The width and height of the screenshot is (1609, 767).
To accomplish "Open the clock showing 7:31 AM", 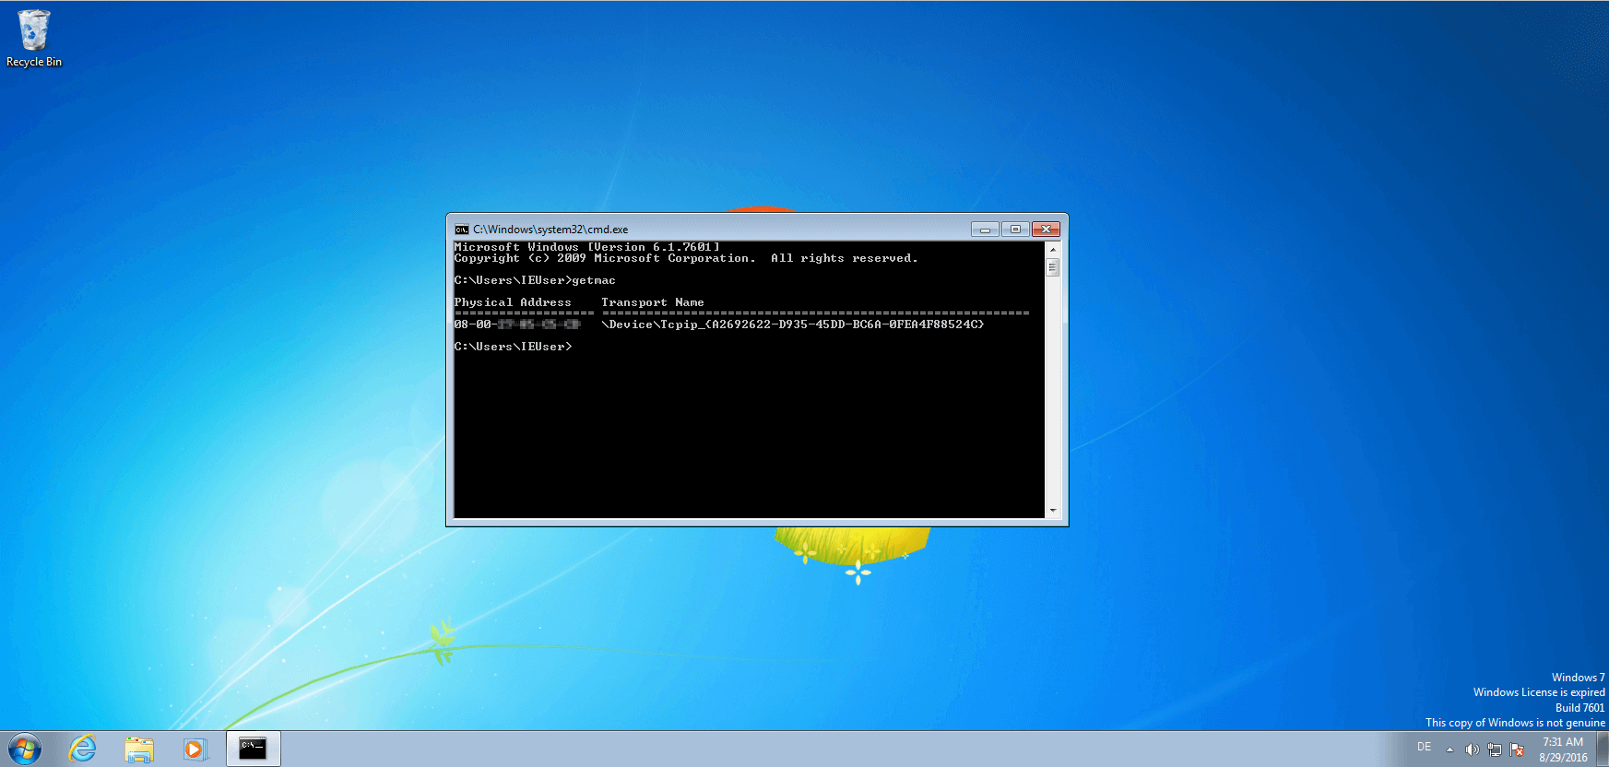I will (x=1563, y=749).
